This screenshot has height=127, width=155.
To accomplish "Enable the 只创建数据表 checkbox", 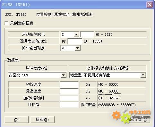I will [x=6, y=23].
